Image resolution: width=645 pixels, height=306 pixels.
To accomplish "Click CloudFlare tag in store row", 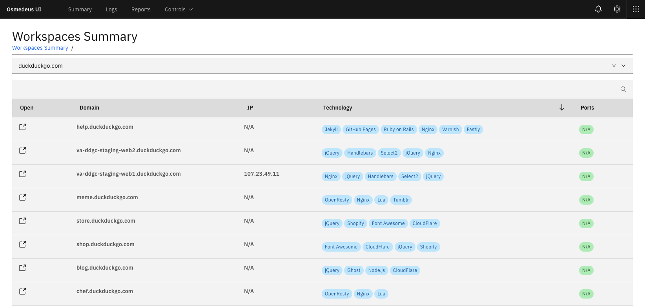I will point(425,223).
